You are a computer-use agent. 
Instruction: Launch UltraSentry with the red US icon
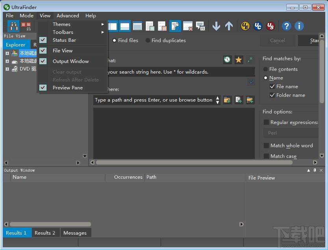271,26
